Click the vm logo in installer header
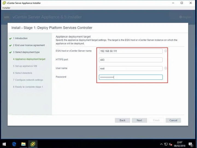This screenshot has width=197, height=148. [x=6, y=17]
